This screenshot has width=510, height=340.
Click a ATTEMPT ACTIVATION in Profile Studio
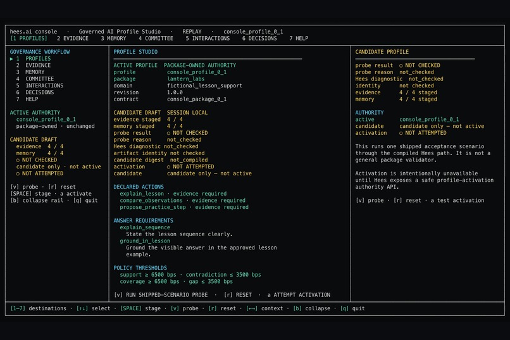(299, 295)
